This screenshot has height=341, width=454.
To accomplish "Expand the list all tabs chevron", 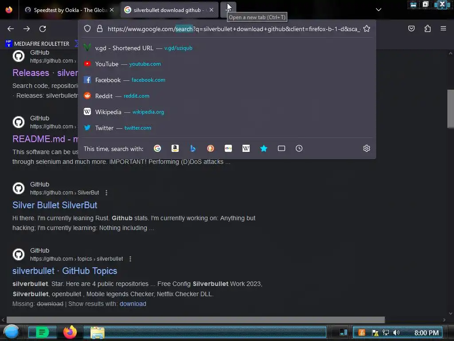I will 379,10.
